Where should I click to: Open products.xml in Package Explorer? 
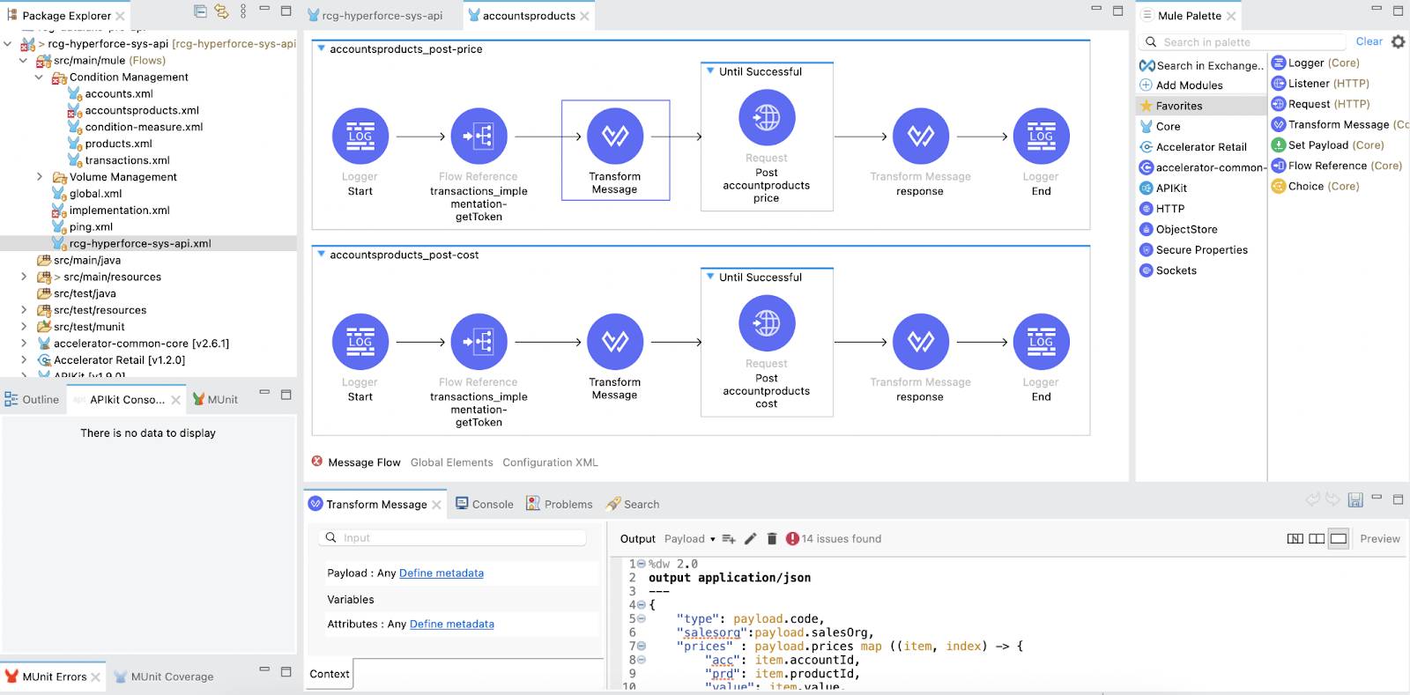point(118,144)
